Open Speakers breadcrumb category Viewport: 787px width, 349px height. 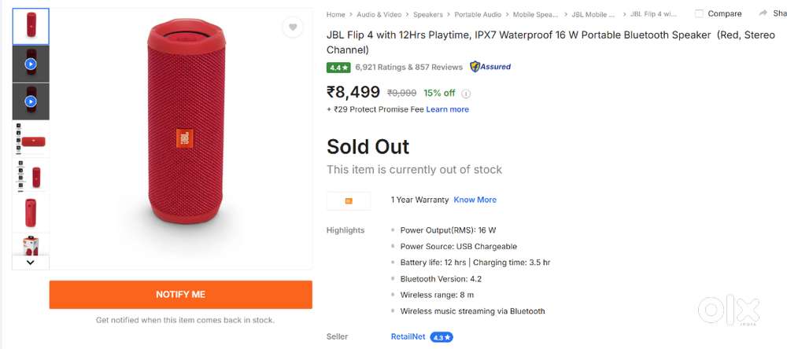tap(428, 14)
